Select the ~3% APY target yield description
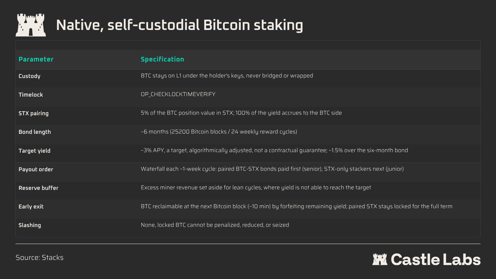The image size is (496, 279). 274,150
